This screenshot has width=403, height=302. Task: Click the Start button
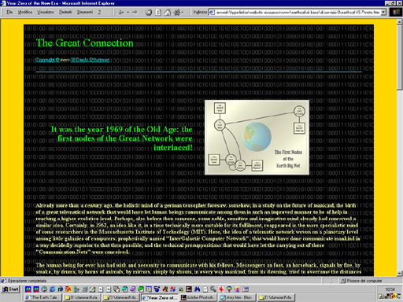11,289
